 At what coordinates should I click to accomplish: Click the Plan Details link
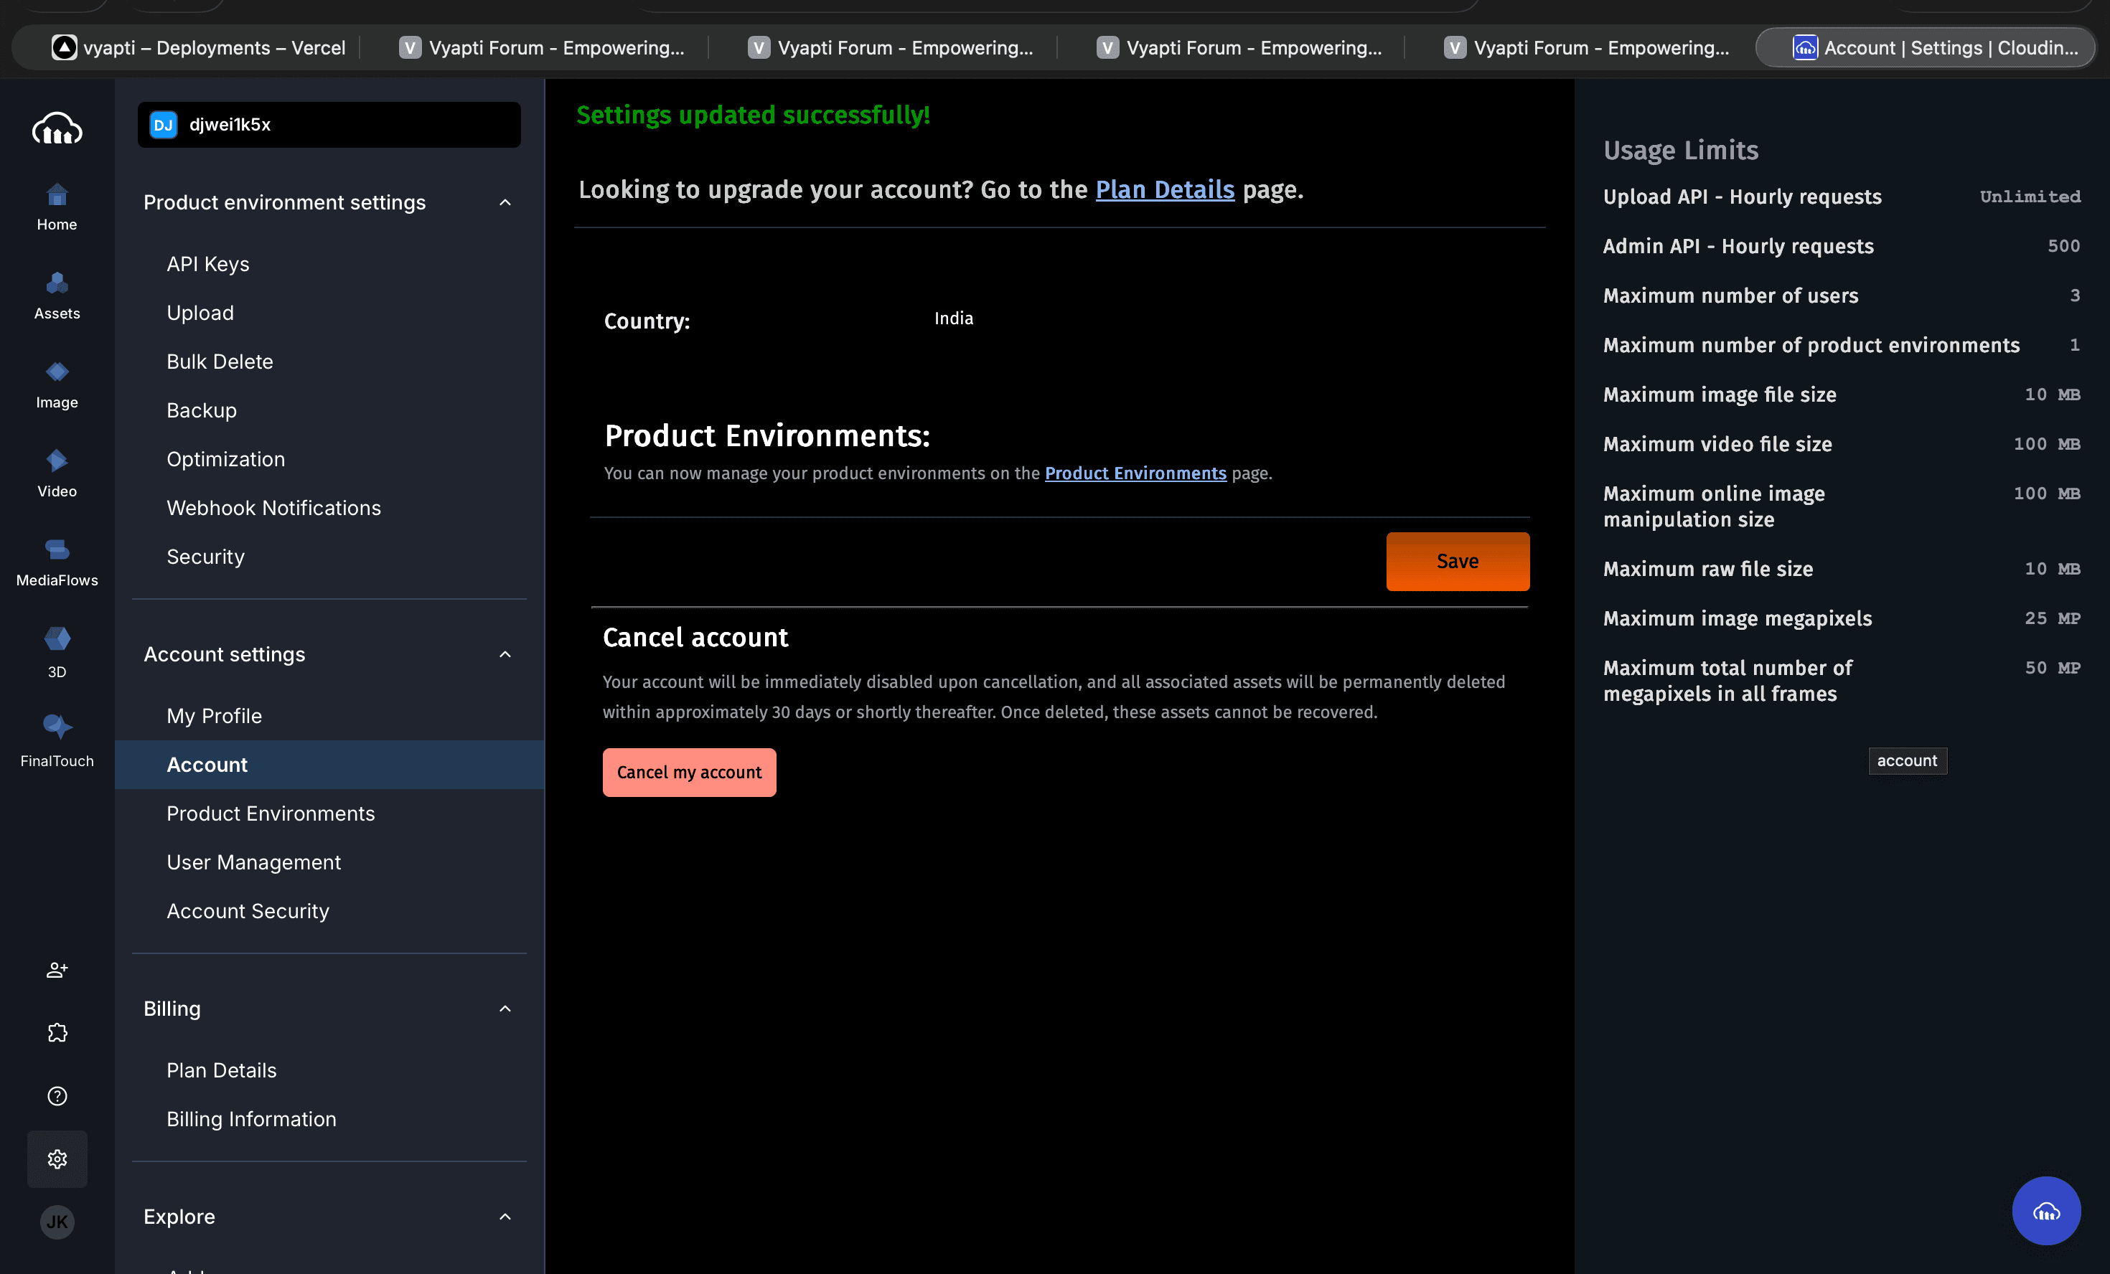[x=1164, y=190]
